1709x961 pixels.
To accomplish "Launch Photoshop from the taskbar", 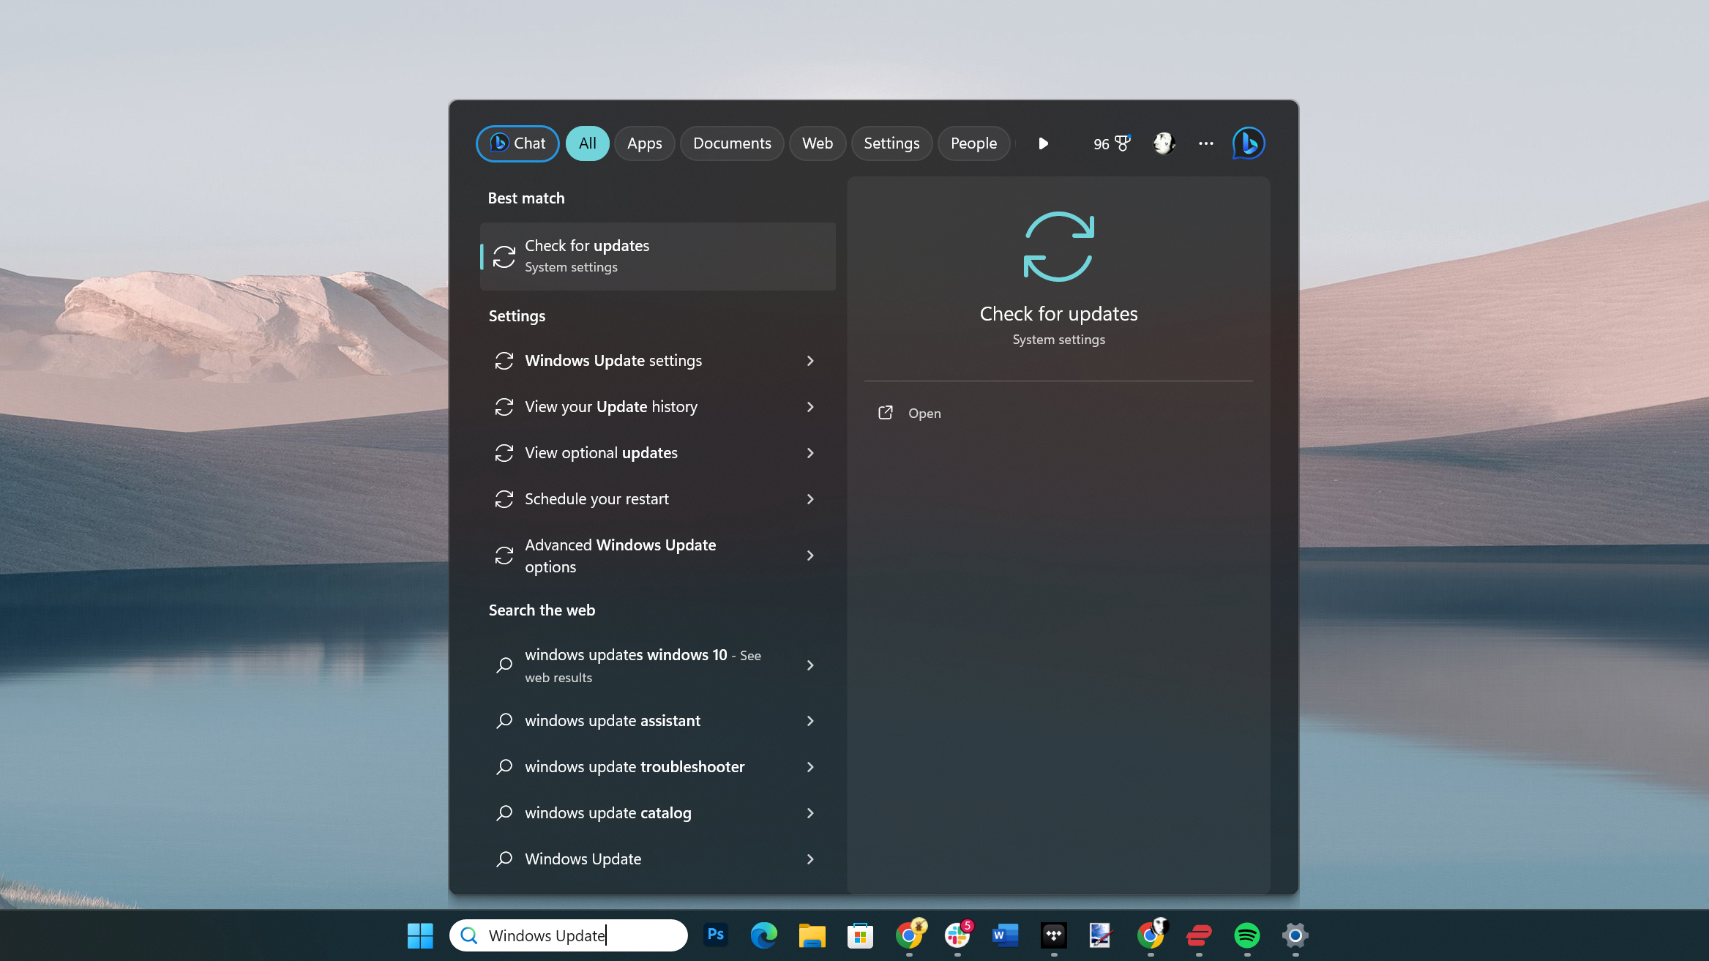I will coord(715,935).
